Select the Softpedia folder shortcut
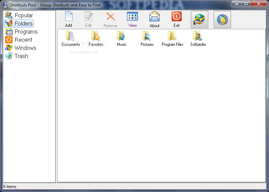The height and width of the screenshot is (192, 269). pos(198,38)
